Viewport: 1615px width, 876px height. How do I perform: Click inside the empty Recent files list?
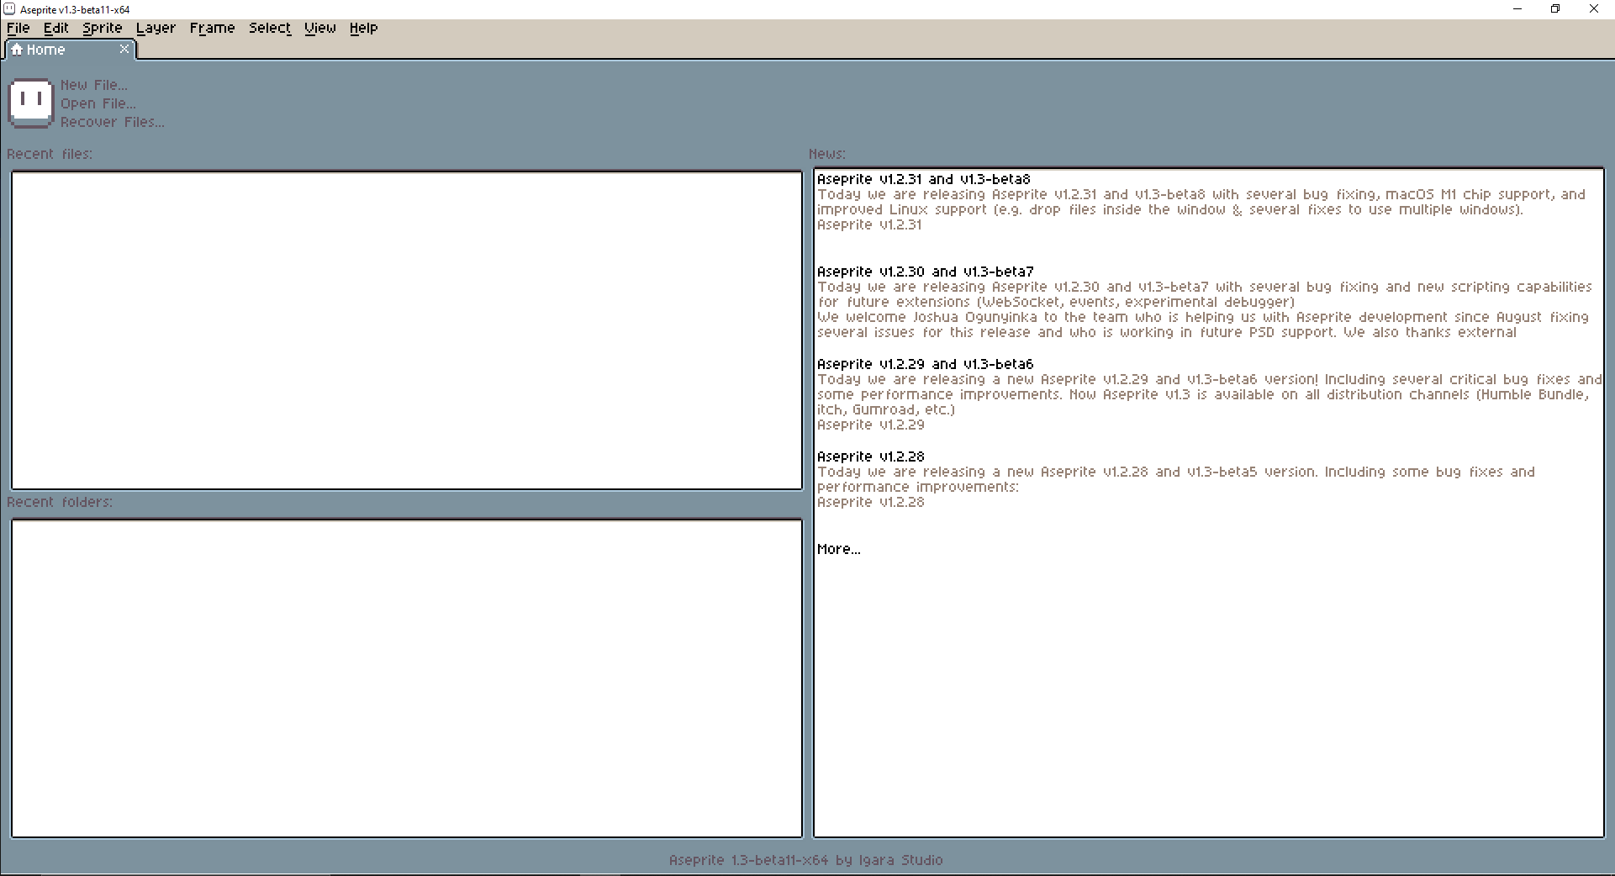coord(407,330)
